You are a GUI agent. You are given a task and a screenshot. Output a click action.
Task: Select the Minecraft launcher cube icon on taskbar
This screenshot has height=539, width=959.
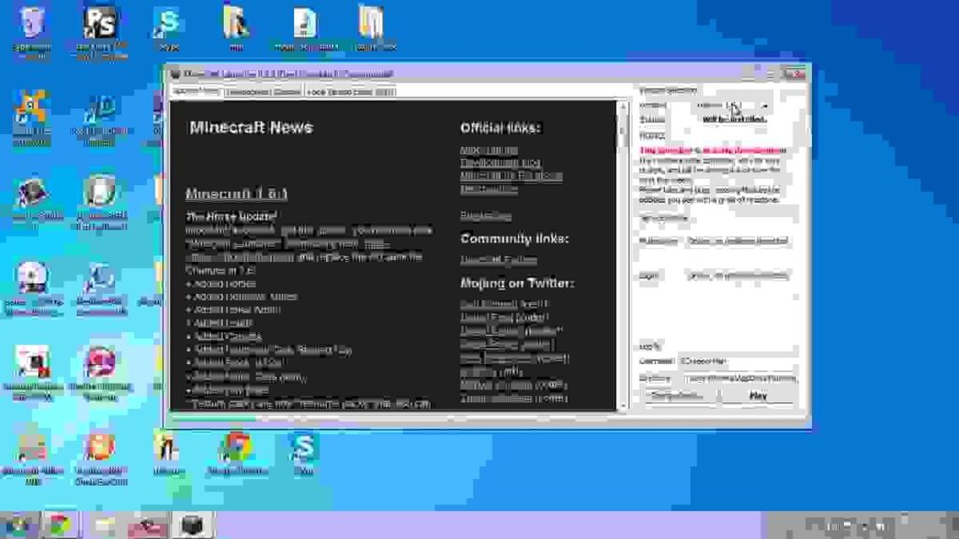point(192,525)
